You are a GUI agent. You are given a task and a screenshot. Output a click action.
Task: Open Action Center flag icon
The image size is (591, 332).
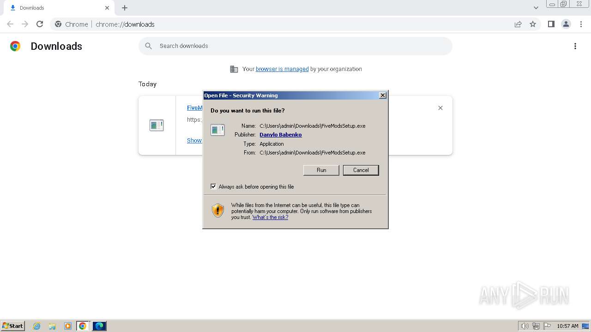click(x=547, y=326)
